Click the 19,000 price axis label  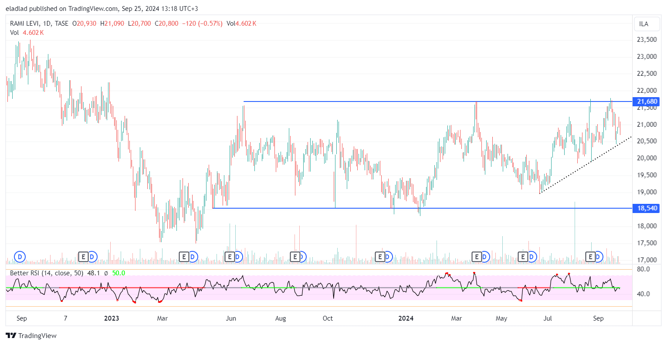(x=647, y=192)
